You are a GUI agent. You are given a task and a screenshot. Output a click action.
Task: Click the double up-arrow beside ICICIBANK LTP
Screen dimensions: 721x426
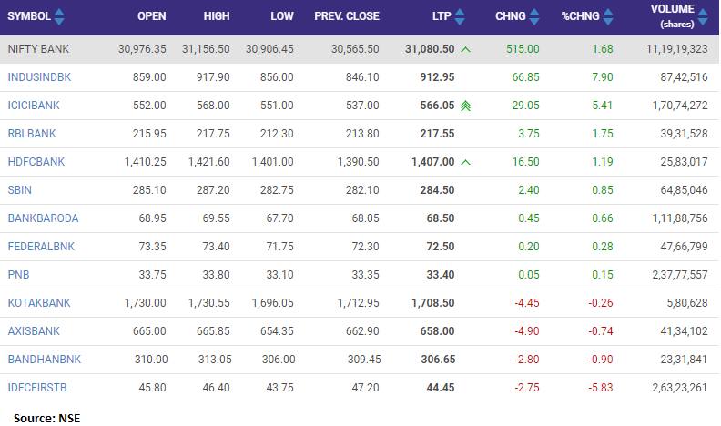pos(465,106)
